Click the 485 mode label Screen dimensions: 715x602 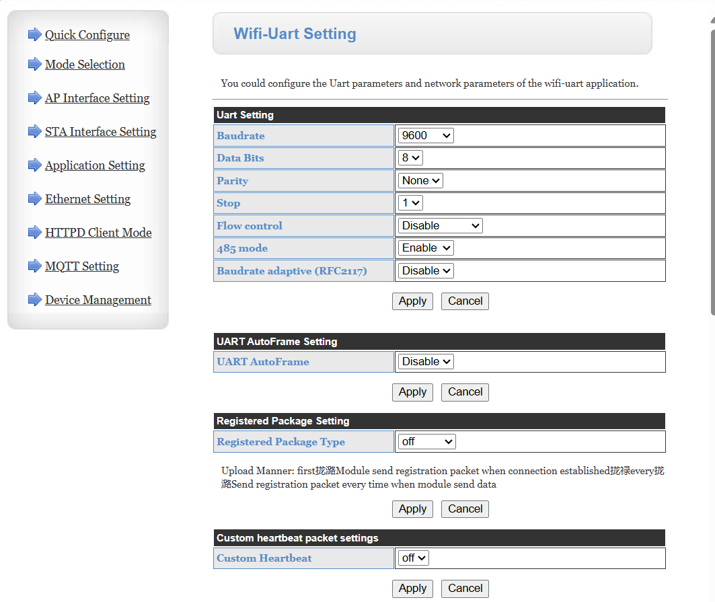point(241,249)
